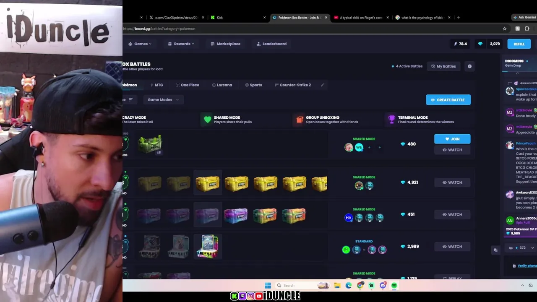Click the highlighted gold box in the 4,921 battle
The height and width of the screenshot is (302, 537).
208,183
